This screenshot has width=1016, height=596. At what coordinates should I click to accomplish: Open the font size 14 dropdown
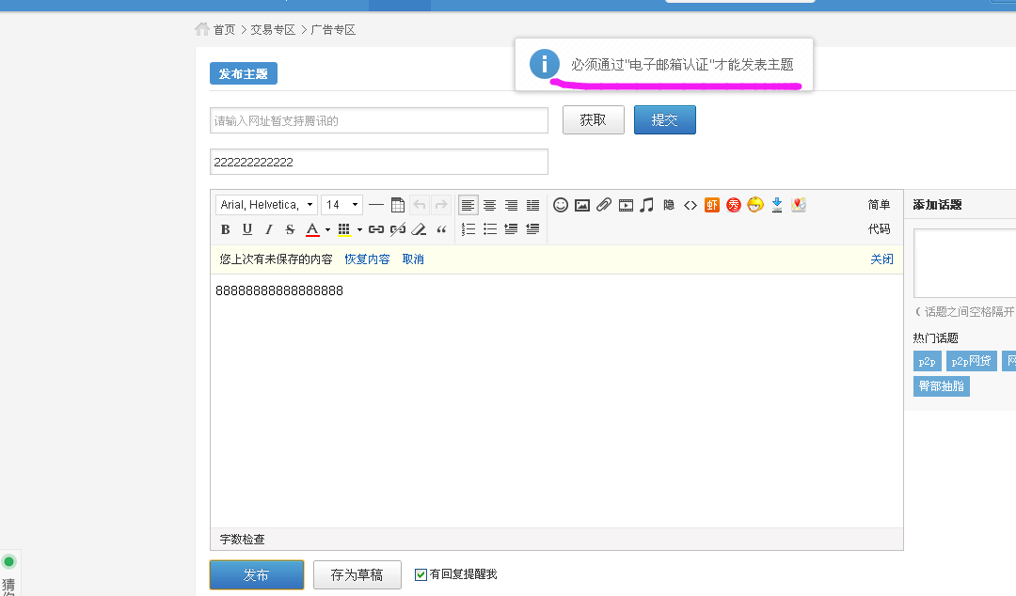click(x=341, y=204)
